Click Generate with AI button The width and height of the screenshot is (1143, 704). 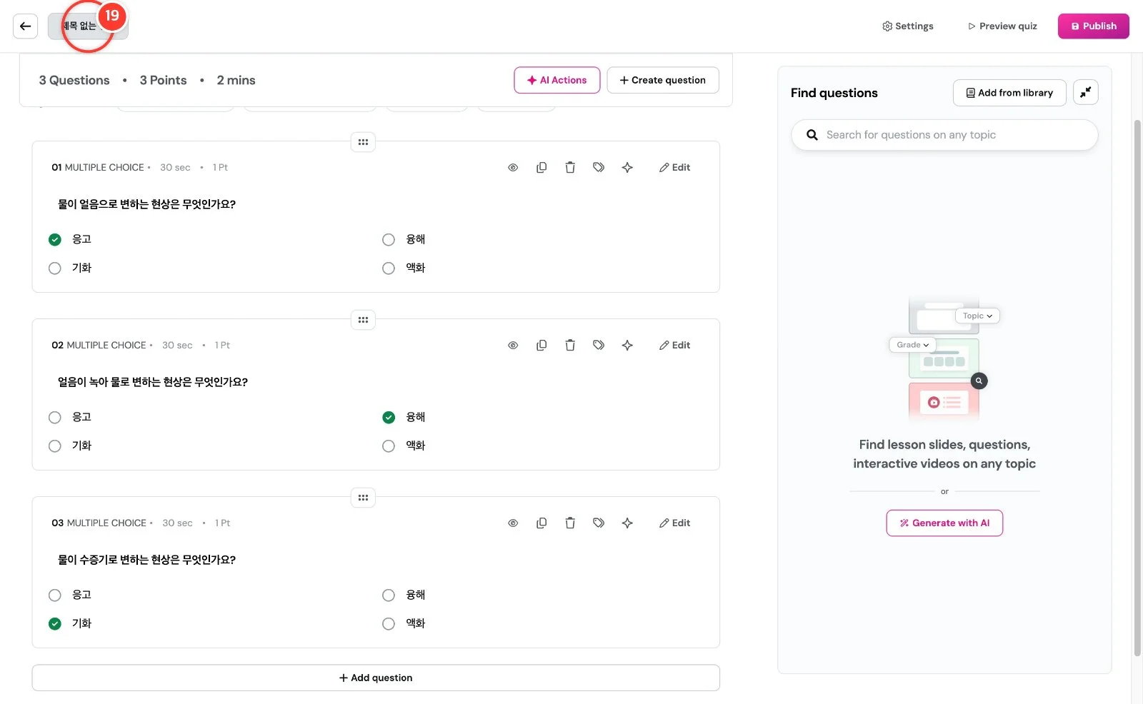(944, 523)
